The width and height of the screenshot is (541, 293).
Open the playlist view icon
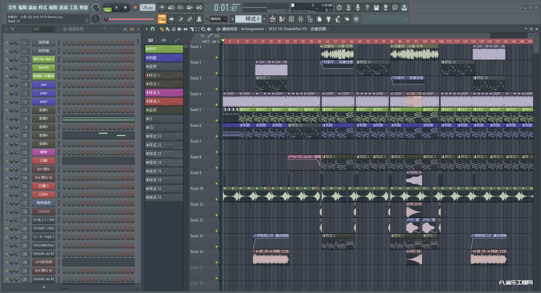tap(273, 19)
